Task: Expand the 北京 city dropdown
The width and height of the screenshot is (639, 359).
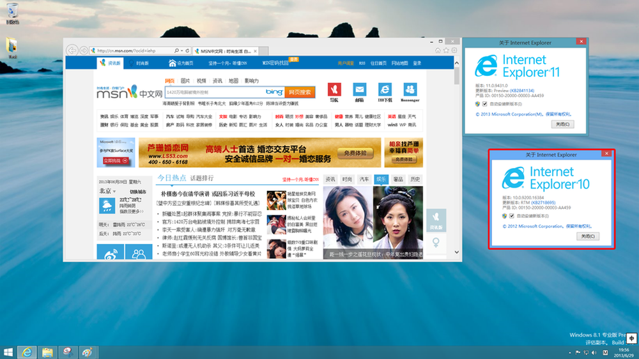Action: [114, 192]
